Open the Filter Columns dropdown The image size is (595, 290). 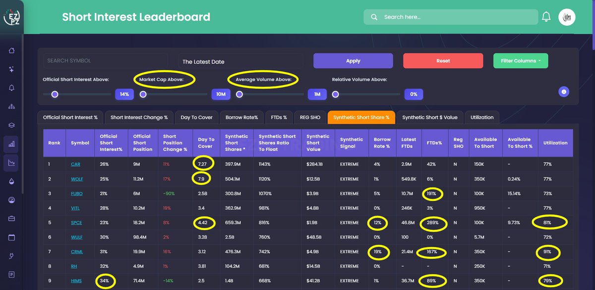pyautogui.click(x=521, y=61)
